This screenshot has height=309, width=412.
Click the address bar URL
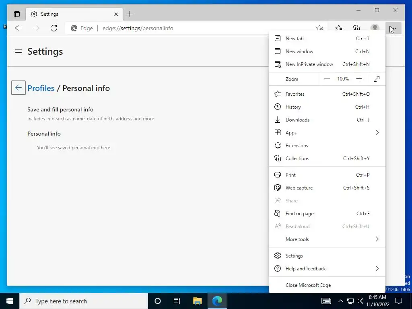click(138, 29)
